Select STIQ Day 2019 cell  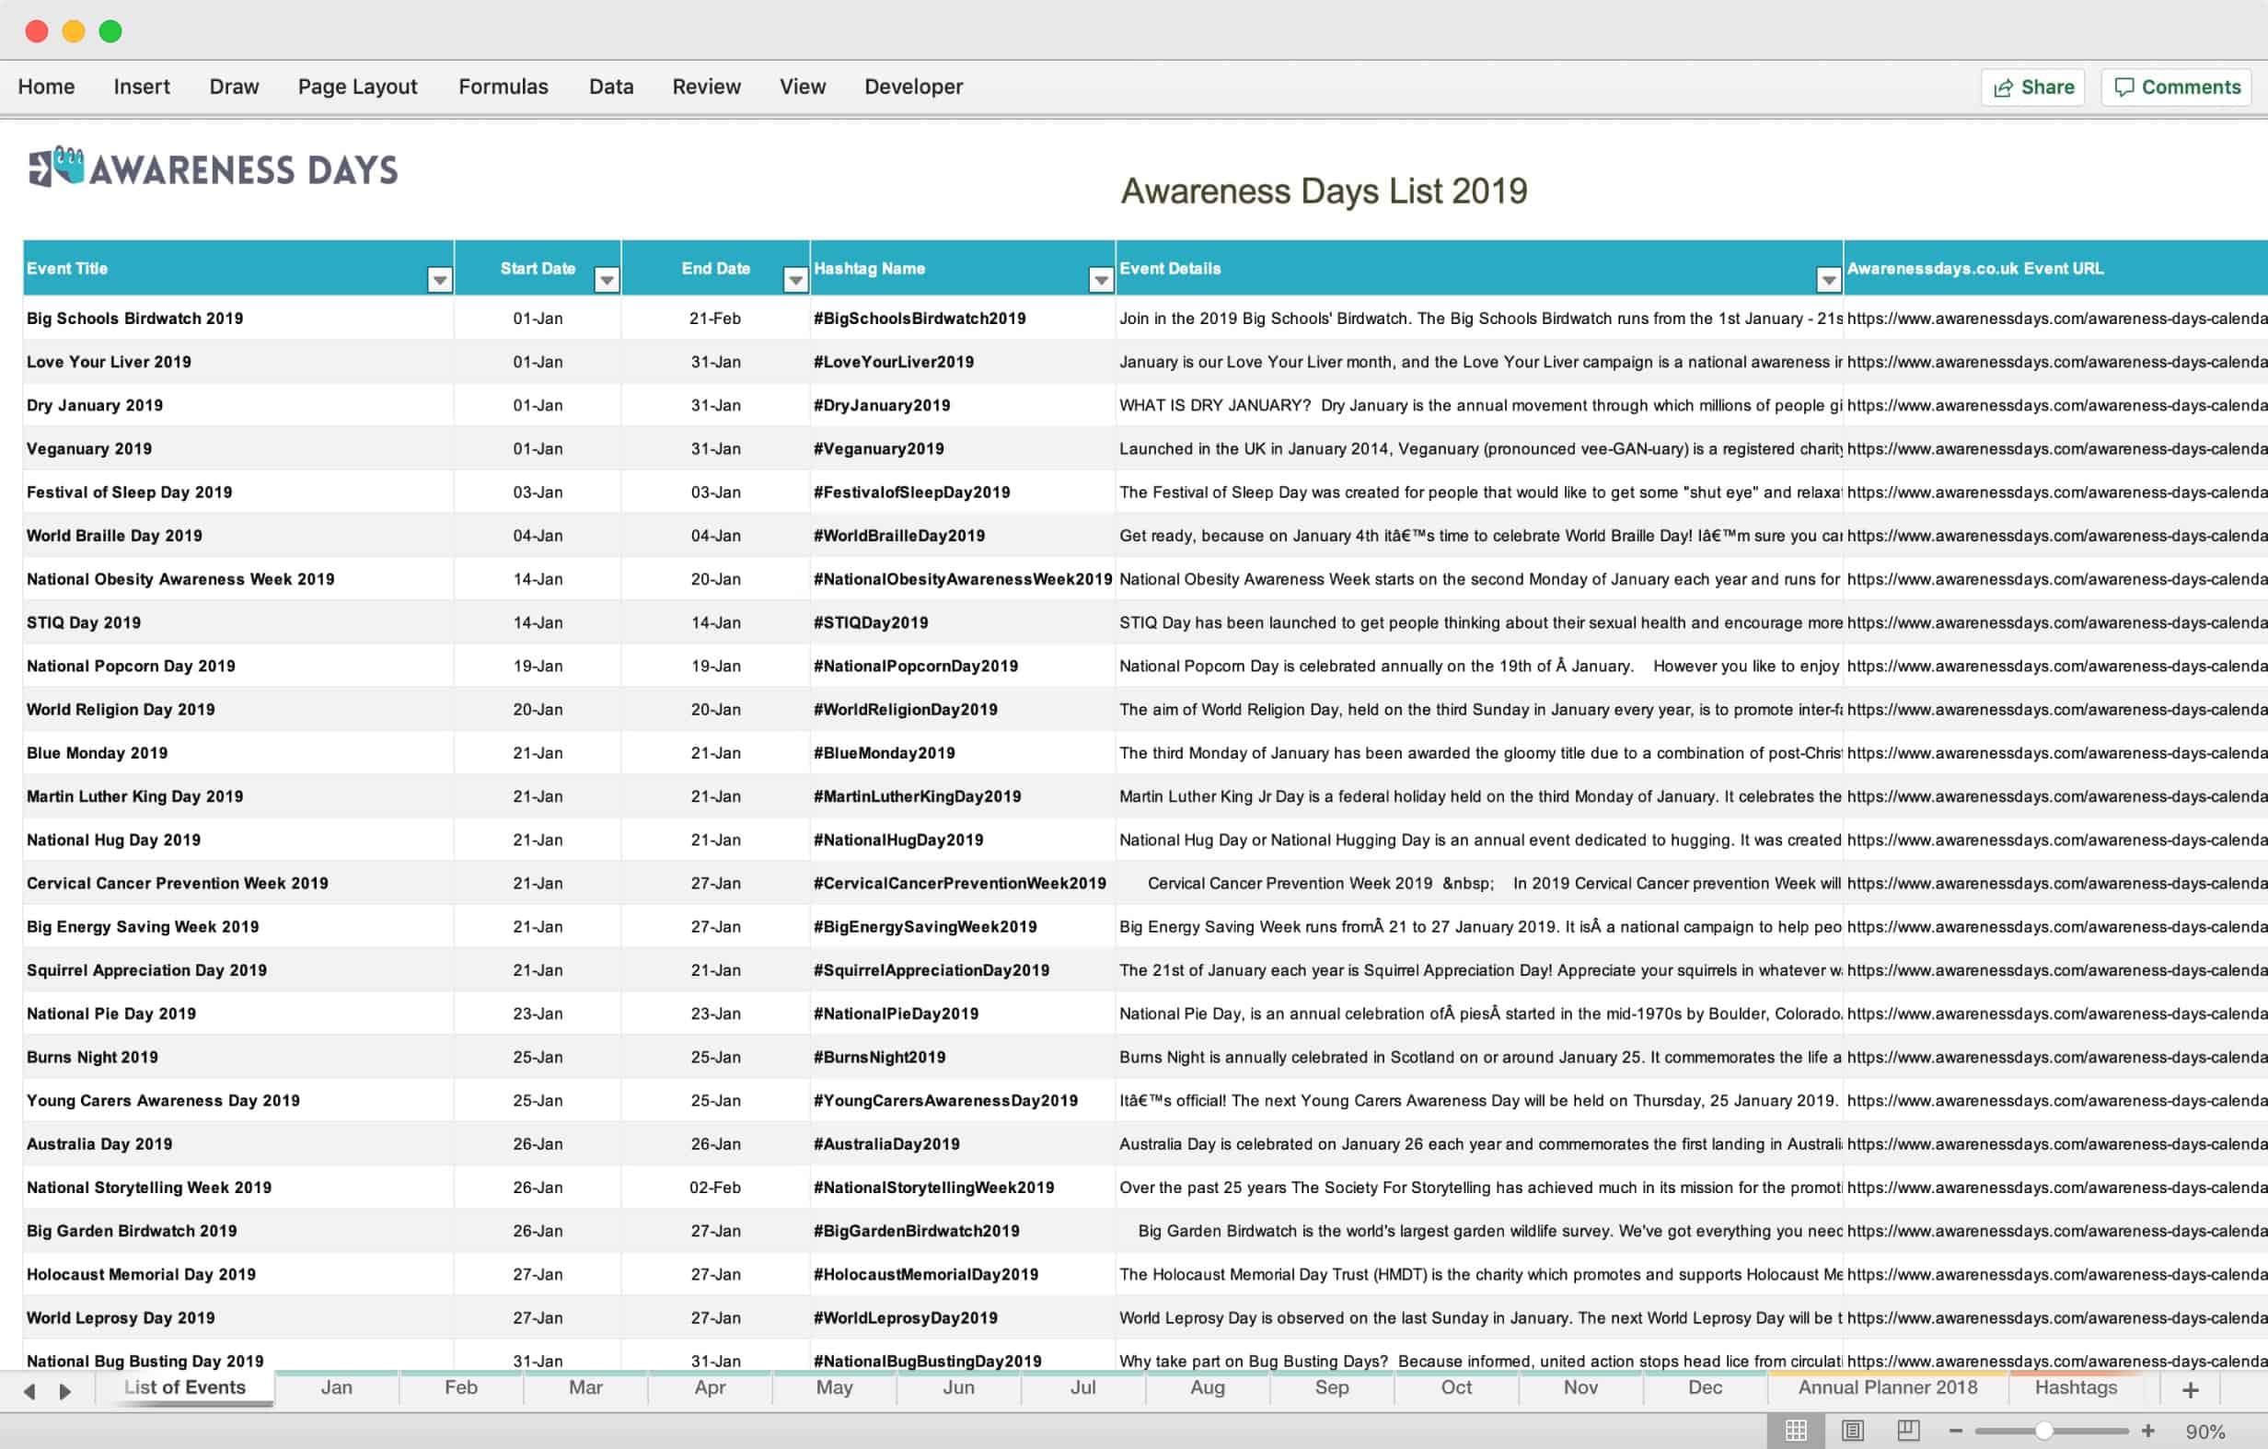pos(238,621)
